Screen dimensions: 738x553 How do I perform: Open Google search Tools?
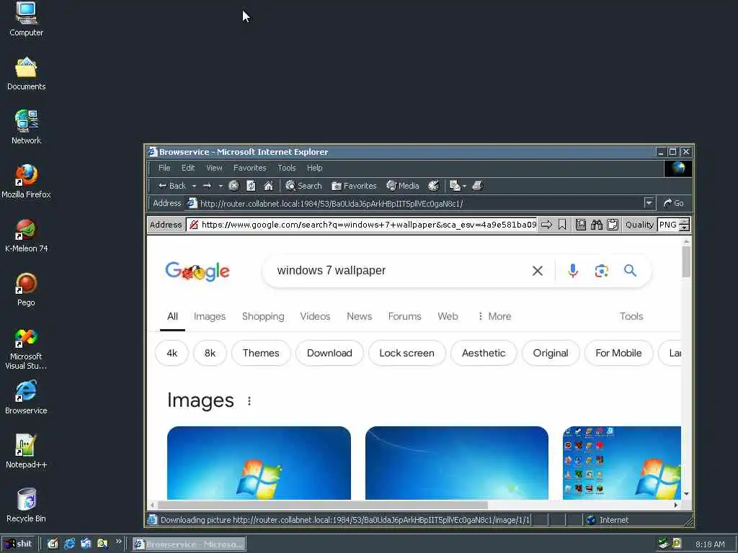pyautogui.click(x=631, y=317)
